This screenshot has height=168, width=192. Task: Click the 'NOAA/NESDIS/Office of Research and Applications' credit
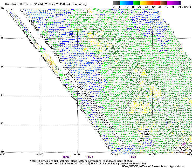pos(153,166)
